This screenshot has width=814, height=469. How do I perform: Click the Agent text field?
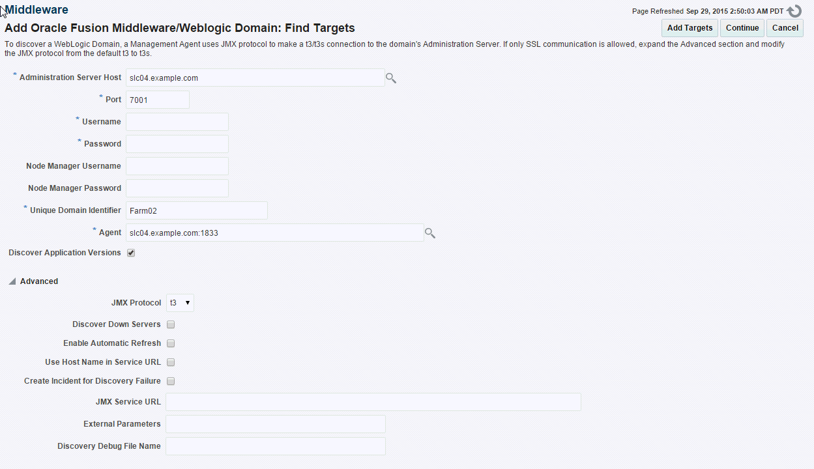click(x=275, y=233)
